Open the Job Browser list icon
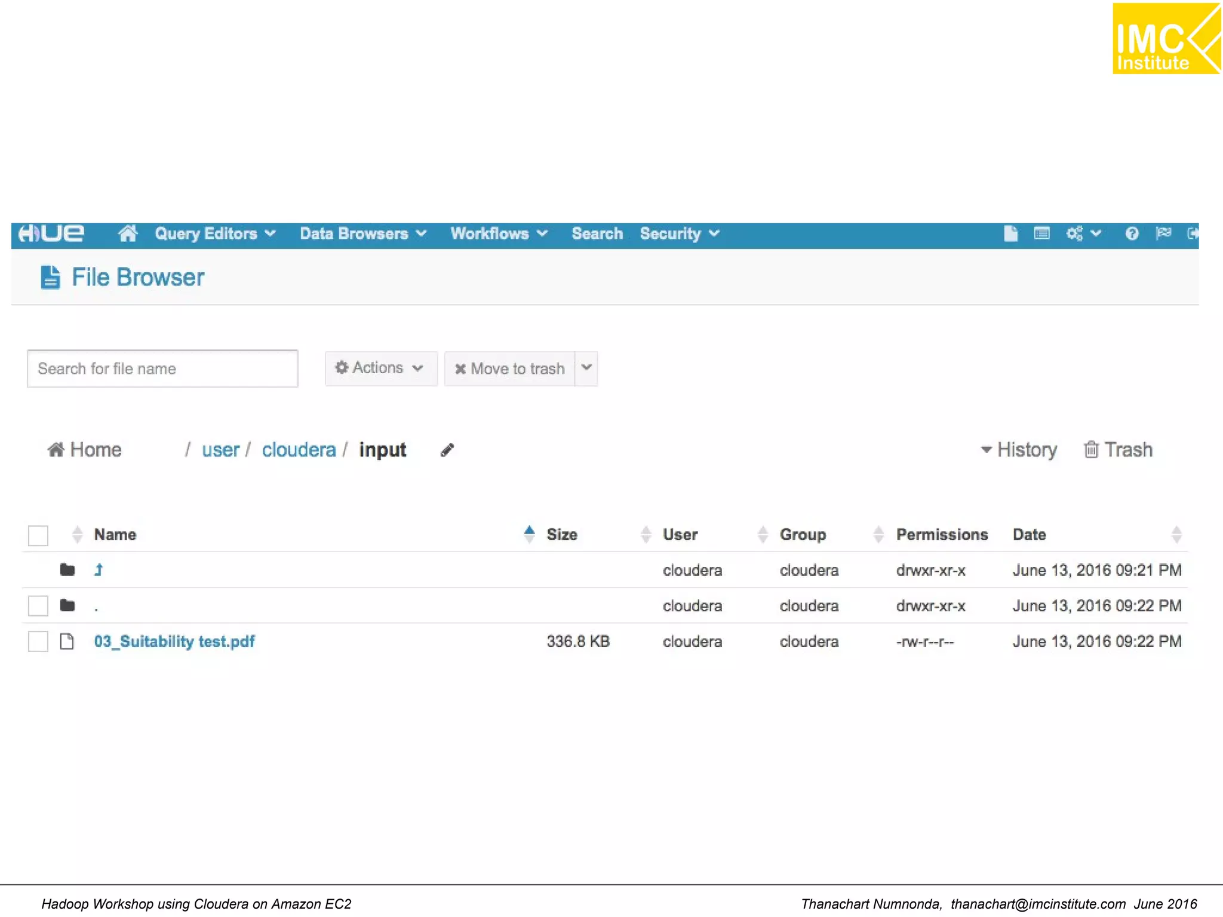Viewport: 1223px width, 917px height. tap(1041, 233)
